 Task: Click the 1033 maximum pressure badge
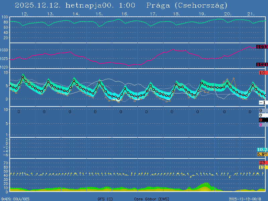[262, 47]
